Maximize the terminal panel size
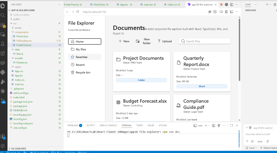 point(232,125)
